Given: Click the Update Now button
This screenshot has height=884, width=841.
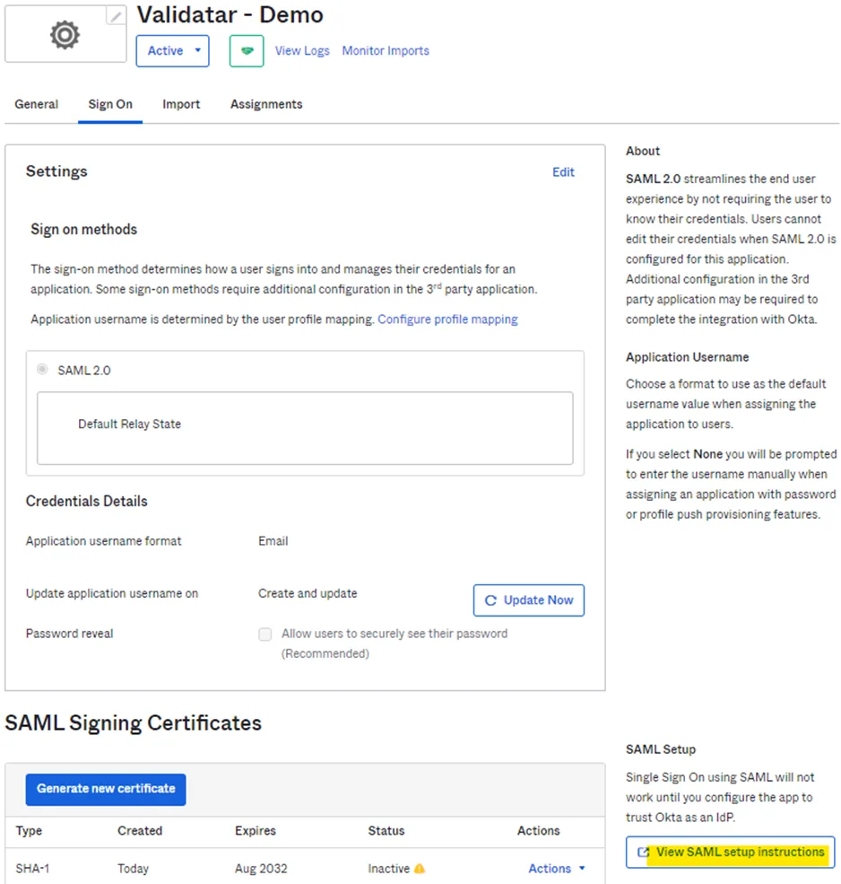Looking at the screenshot, I should (529, 600).
